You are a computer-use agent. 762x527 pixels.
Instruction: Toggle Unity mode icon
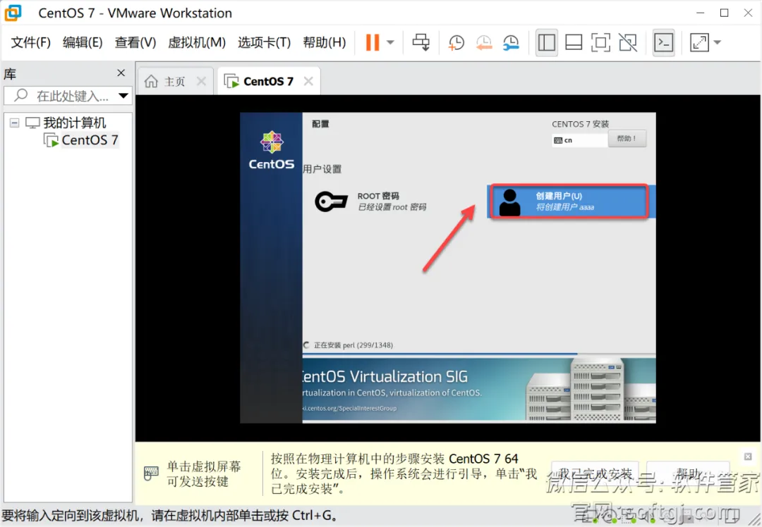[x=628, y=43]
